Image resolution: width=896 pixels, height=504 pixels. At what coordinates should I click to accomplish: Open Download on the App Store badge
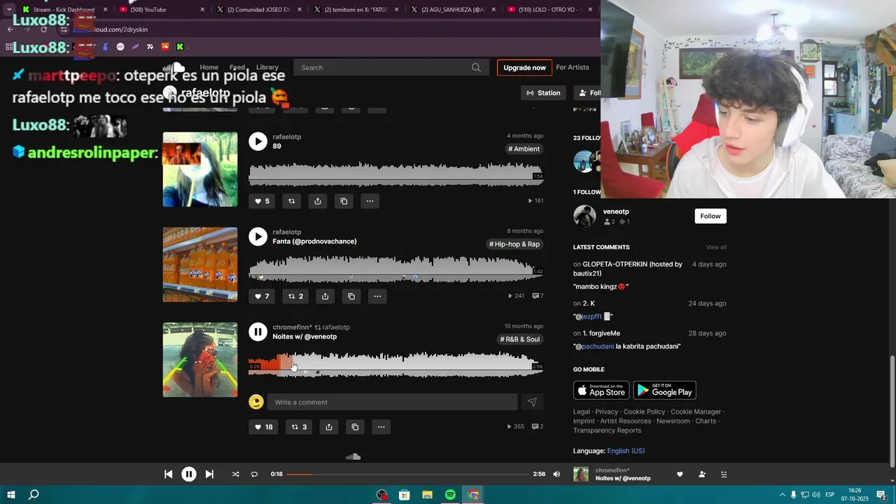pos(601,390)
